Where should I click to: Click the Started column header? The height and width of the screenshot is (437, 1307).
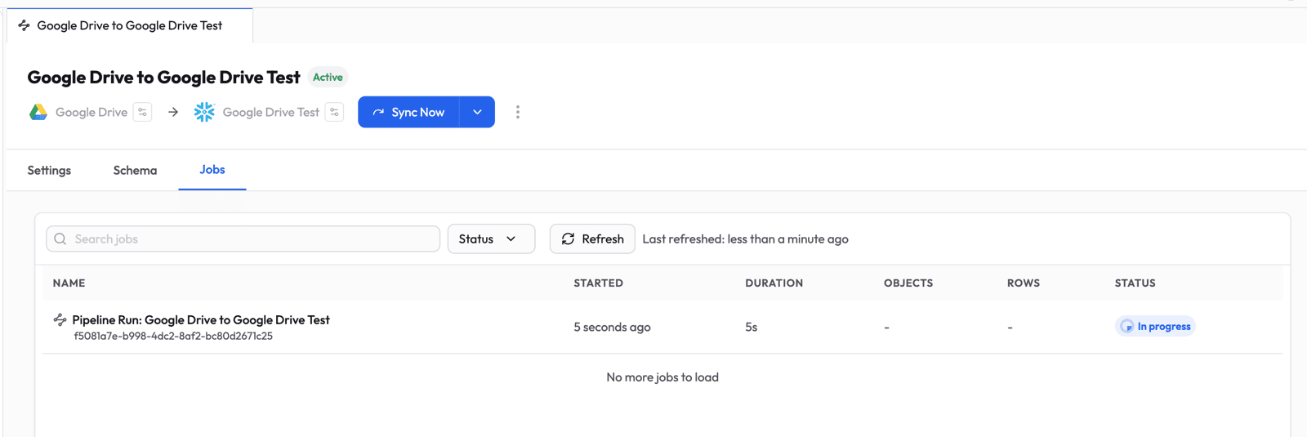(x=598, y=283)
